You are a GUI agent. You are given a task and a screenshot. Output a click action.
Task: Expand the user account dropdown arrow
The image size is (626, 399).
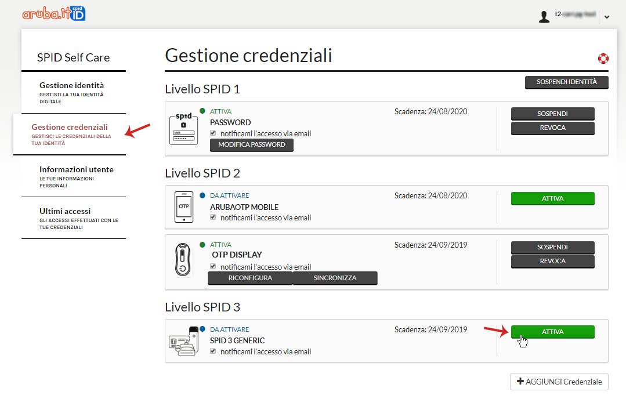click(x=606, y=17)
